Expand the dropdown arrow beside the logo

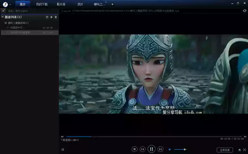pyautogui.click(x=10, y=5)
